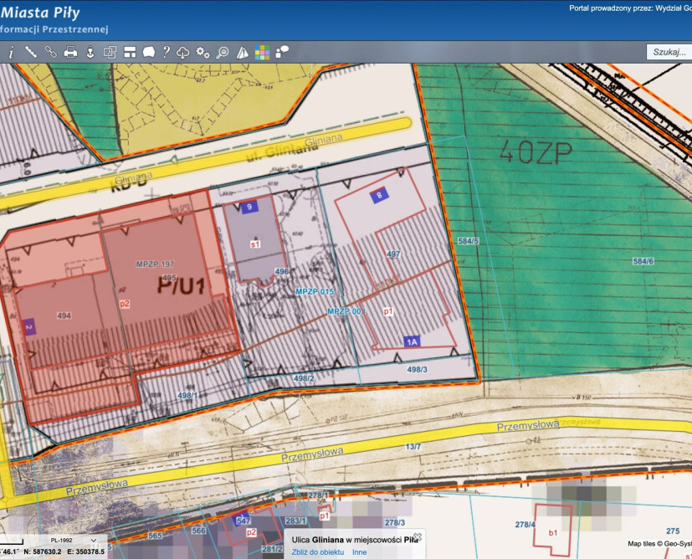Click the chain link share icon
Screen dimensions: 692x559
click(50, 52)
